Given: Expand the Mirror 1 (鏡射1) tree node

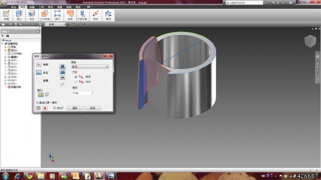Looking at the screenshot, I should tap(6, 80).
